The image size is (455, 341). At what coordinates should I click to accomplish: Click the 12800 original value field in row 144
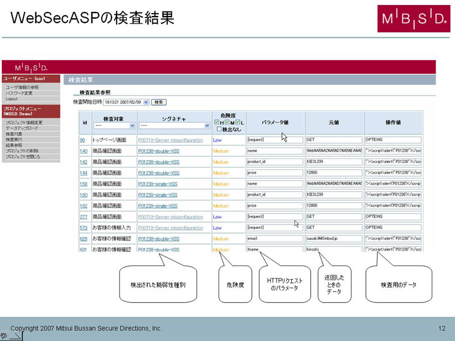pos(334,173)
